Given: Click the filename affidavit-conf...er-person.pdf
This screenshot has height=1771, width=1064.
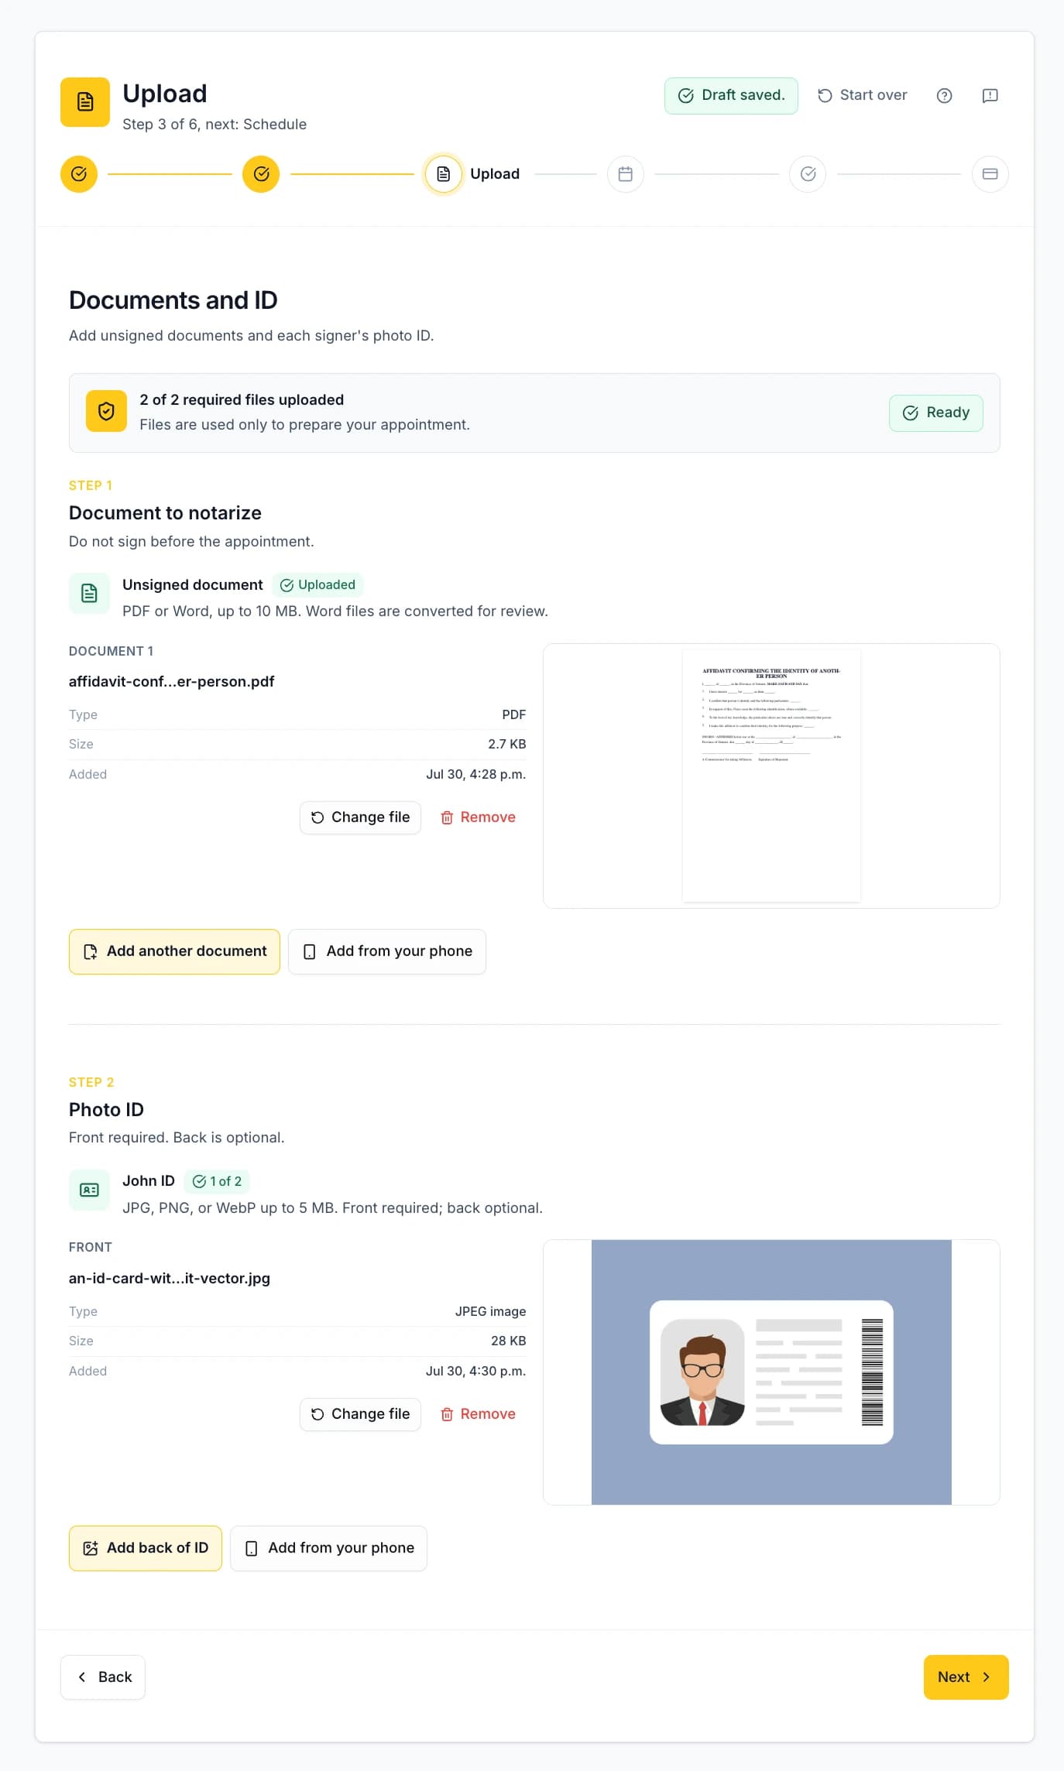Looking at the screenshot, I should (172, 681).
